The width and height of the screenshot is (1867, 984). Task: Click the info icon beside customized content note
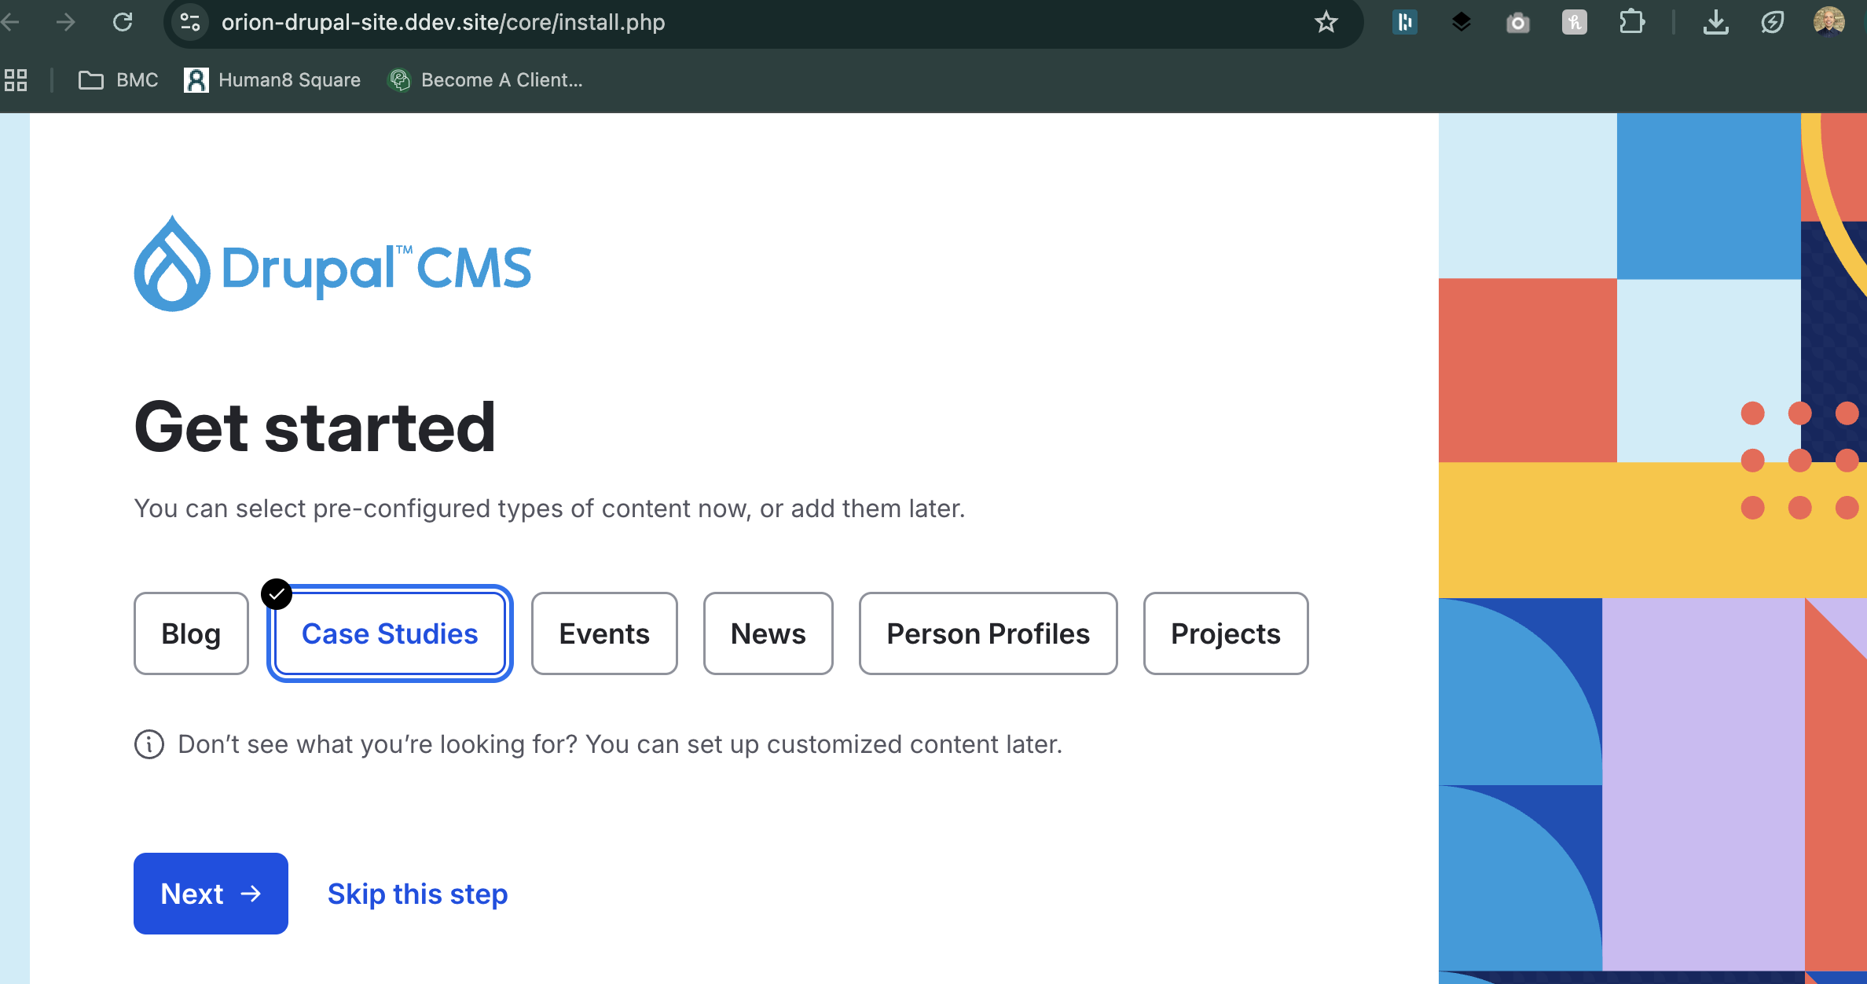(149, 744)
